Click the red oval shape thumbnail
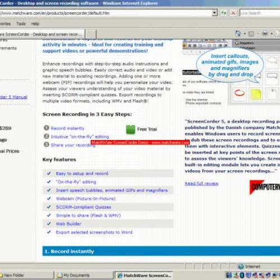The width and height of the screenshot is (280, 280). point(240,93)
